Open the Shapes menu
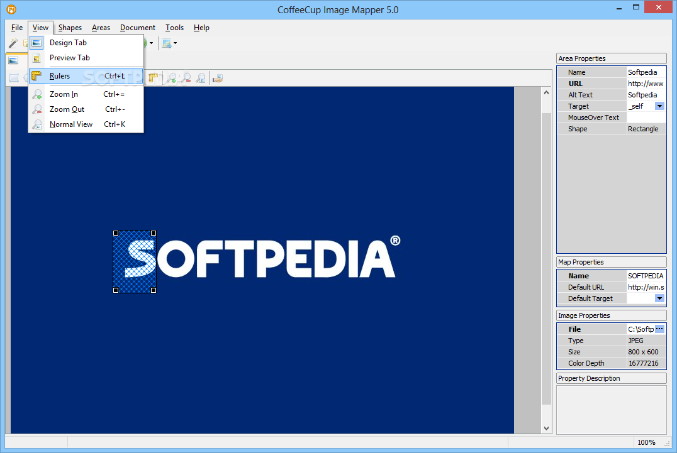The width and height of the screenshot is (677, 453). [70, 28]
